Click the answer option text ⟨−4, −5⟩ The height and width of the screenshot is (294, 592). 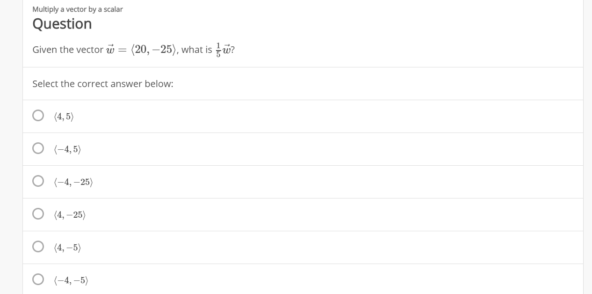point(71,280)
